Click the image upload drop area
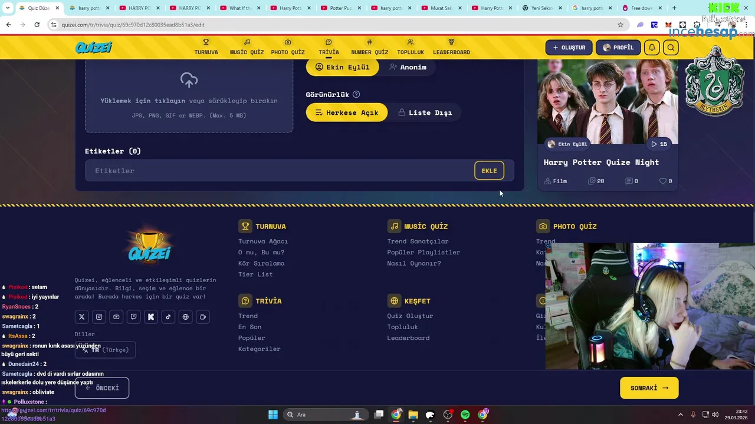755x424 pixels. [189, 95]
